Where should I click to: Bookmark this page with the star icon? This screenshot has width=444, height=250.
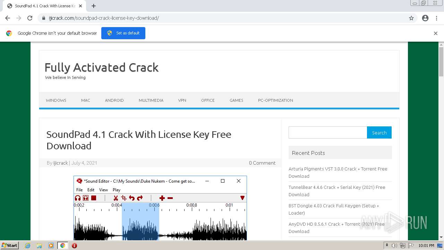[411, 18]
